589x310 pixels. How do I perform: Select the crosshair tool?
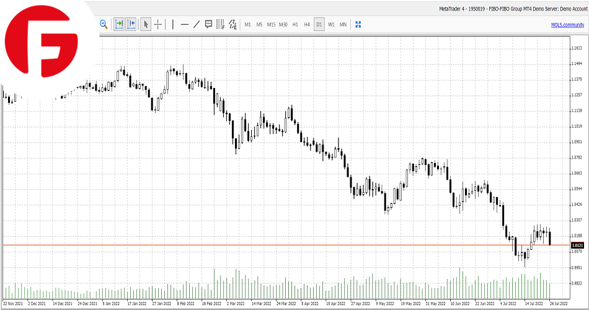click(158, 24)
